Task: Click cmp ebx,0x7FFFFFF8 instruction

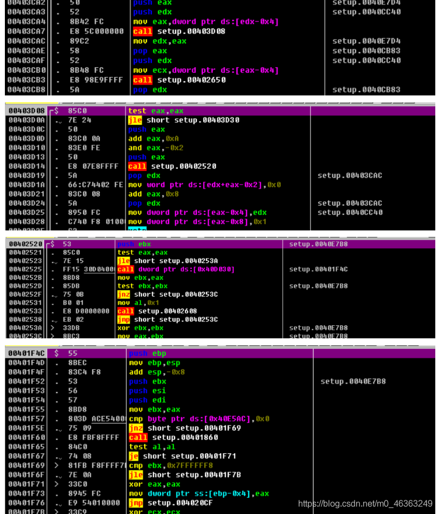Action: (171, 466)
